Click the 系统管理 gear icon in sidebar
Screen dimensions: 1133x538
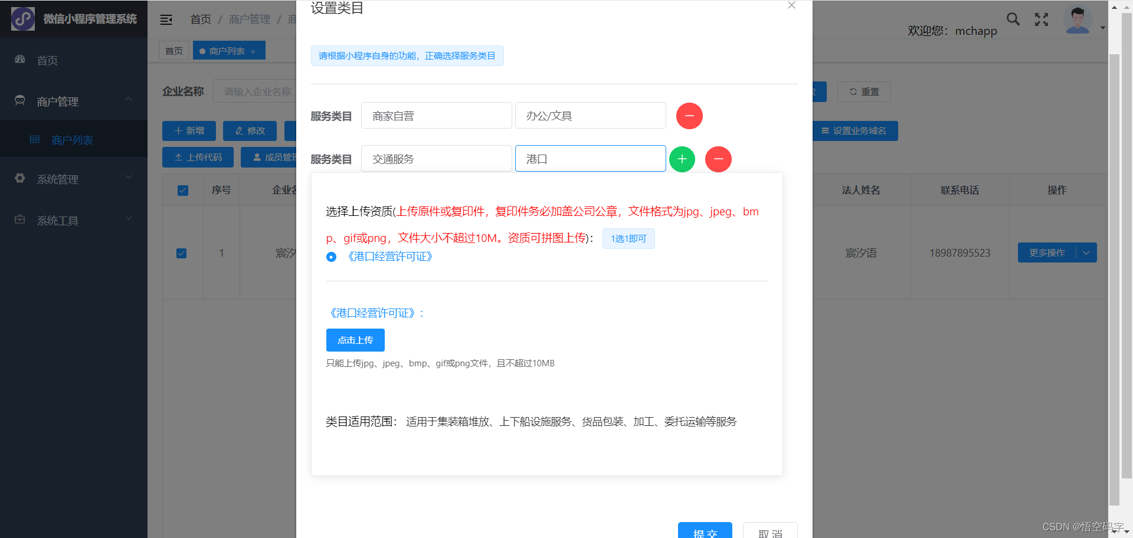click(20, 178)
